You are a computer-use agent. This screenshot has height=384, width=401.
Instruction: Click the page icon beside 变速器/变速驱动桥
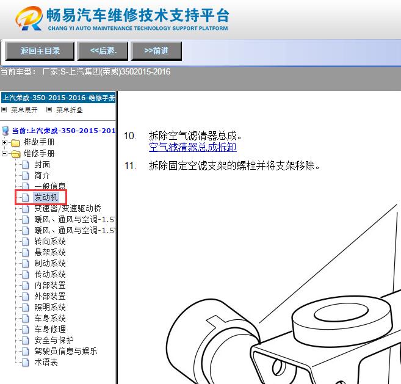(25, 209)
